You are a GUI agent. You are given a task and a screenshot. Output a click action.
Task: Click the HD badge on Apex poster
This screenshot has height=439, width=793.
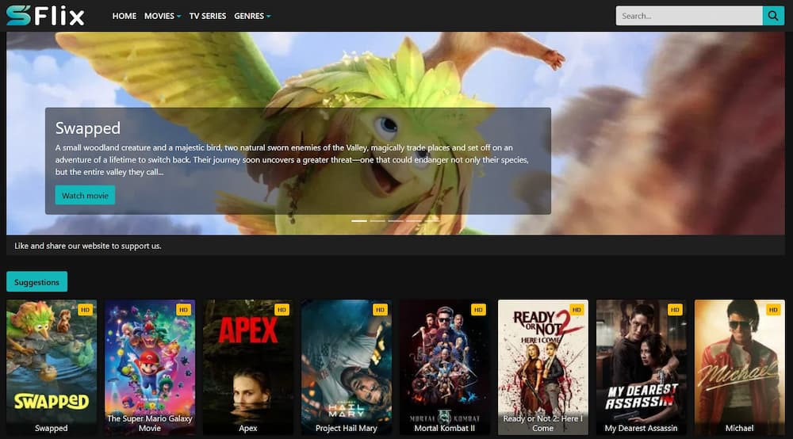[282, 310]
